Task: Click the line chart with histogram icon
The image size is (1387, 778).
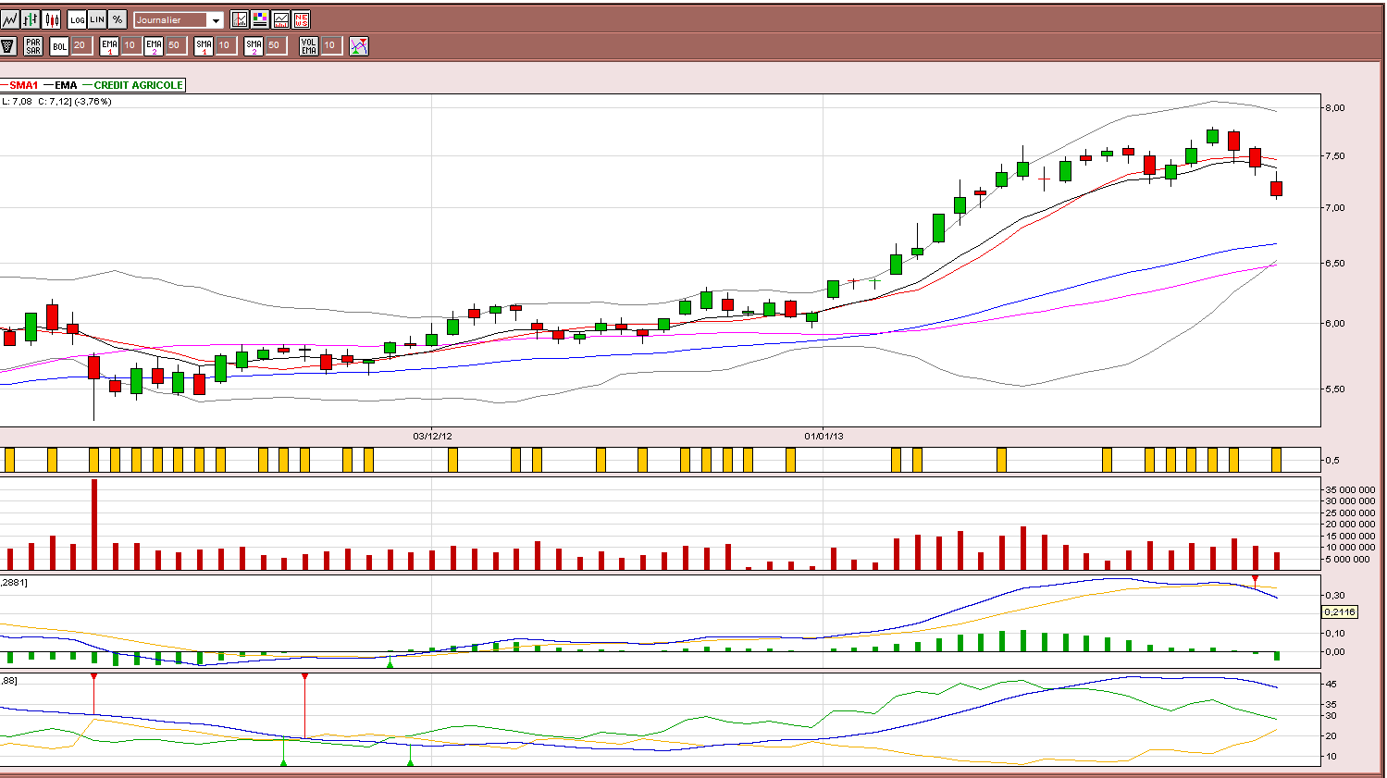Action: coord(280,19)
